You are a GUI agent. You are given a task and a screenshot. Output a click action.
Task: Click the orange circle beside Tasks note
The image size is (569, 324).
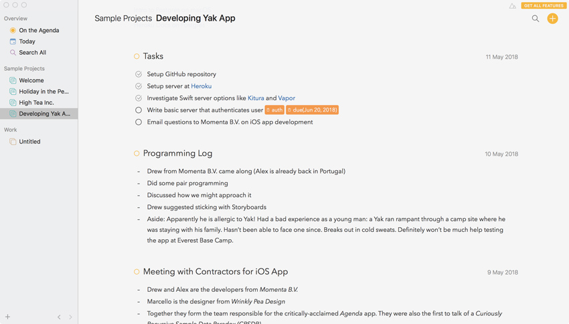137,57
